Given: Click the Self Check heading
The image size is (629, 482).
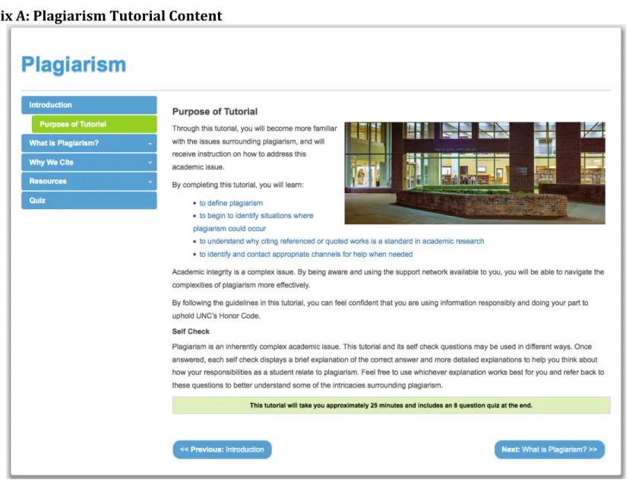Looking at the screenshot, I should 191,331.
